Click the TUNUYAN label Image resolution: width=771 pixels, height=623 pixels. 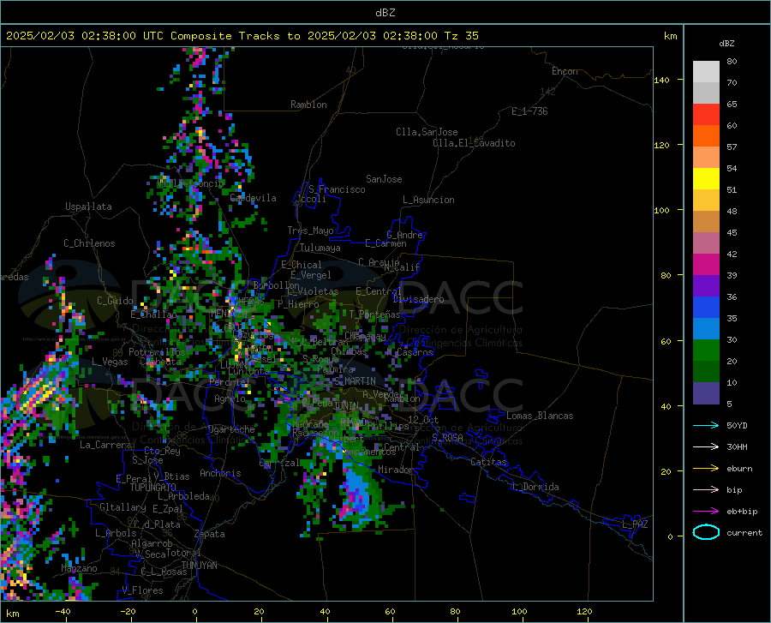(199, 565)
